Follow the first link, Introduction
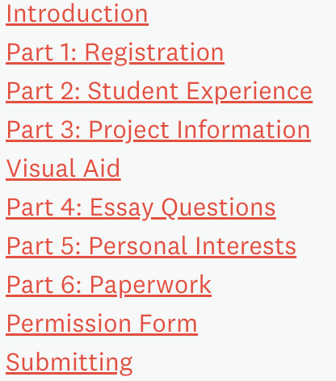336x381 pixels. [77, 14]
